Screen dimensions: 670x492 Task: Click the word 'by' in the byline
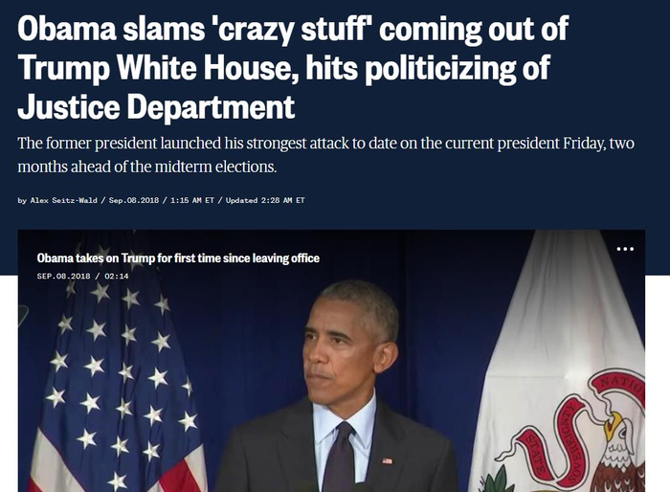[x=22, y=200]
